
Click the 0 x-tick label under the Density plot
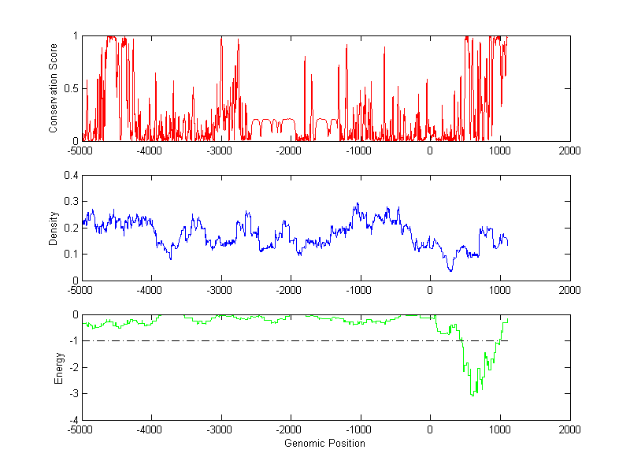click(x=430, y=290)
